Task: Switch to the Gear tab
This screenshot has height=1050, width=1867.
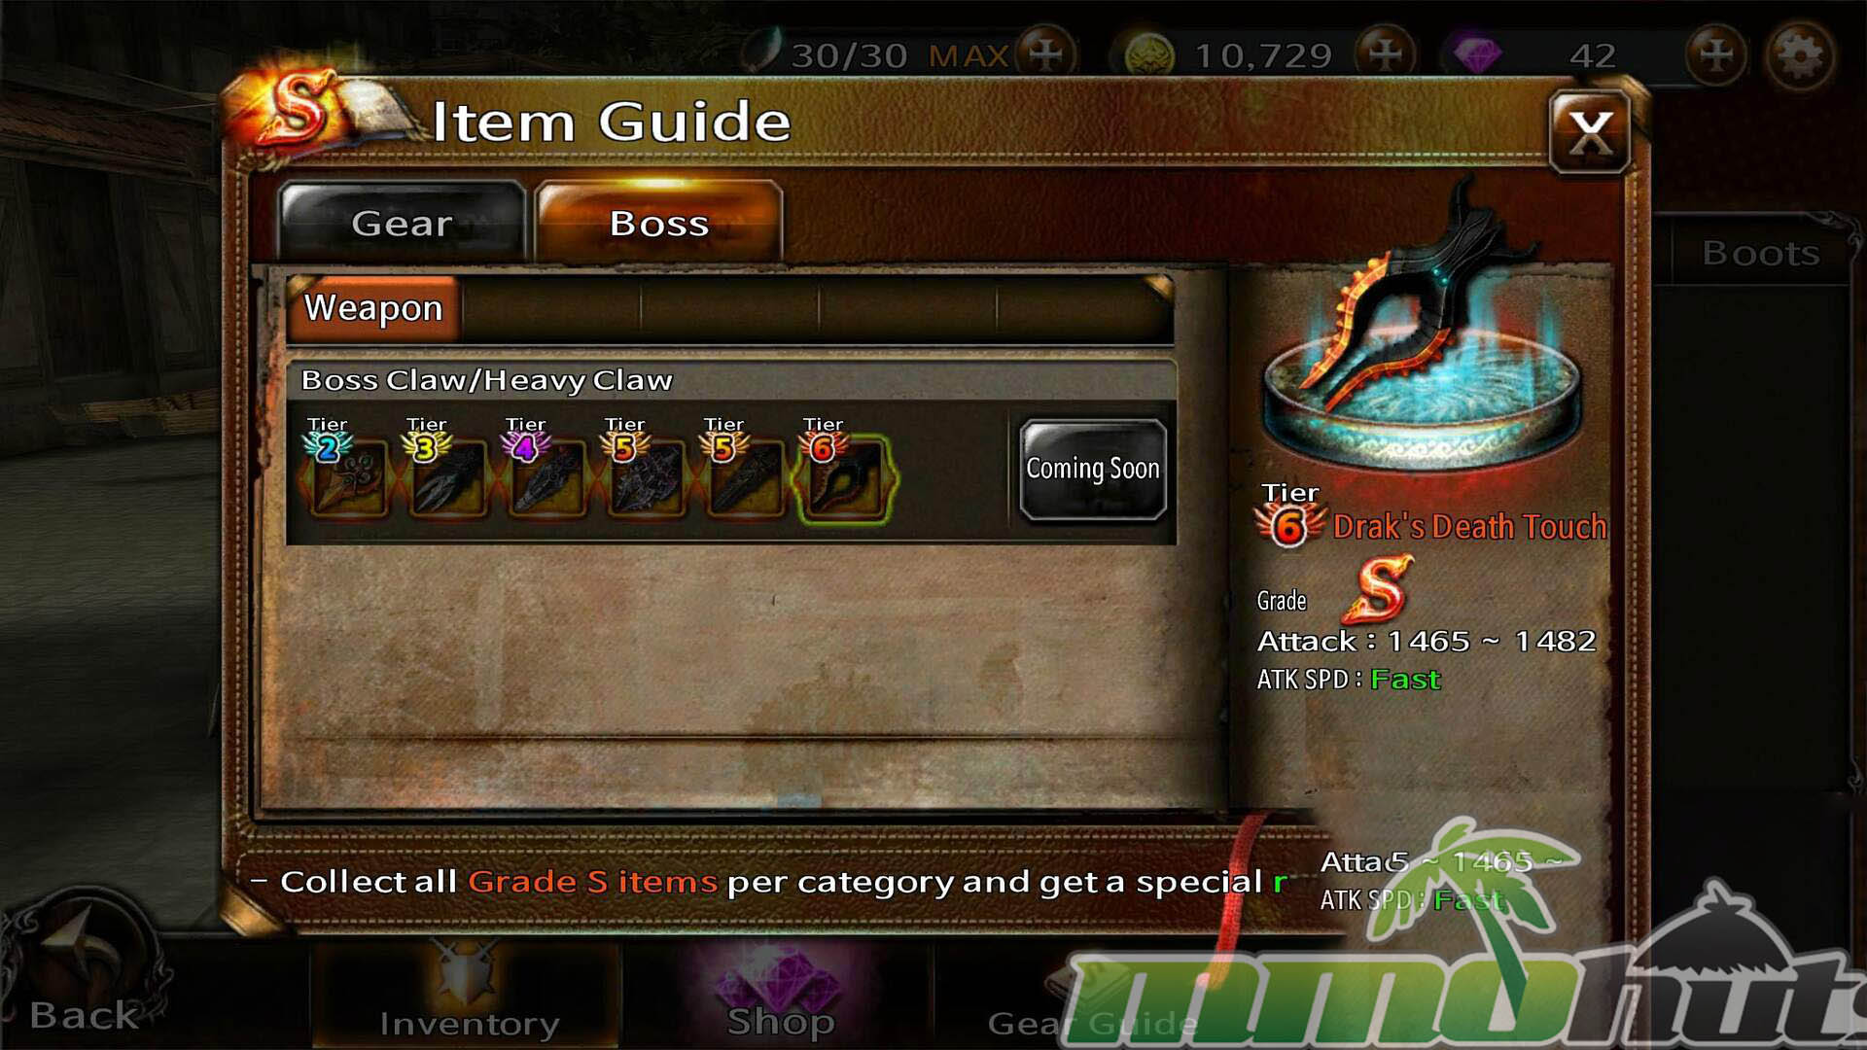Action: (x=402, y=223)
